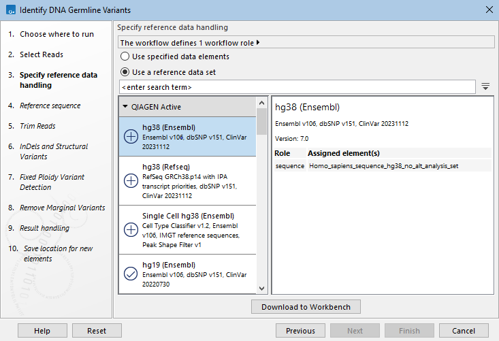Click checkmark icon next to hg19 (Ensembl)

(x=131, y=274)
